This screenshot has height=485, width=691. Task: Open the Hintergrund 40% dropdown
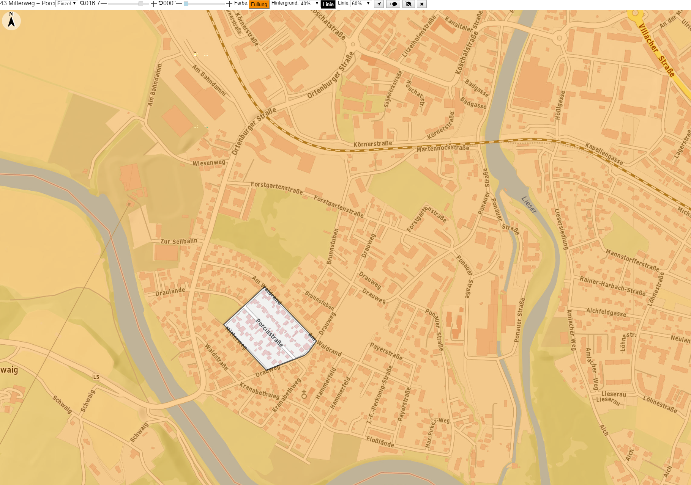tap(309, 4)
